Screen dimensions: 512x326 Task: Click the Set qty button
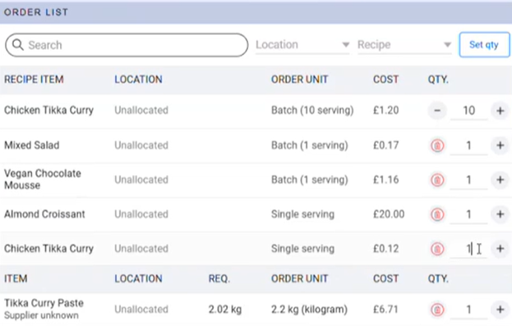point(484,44)
